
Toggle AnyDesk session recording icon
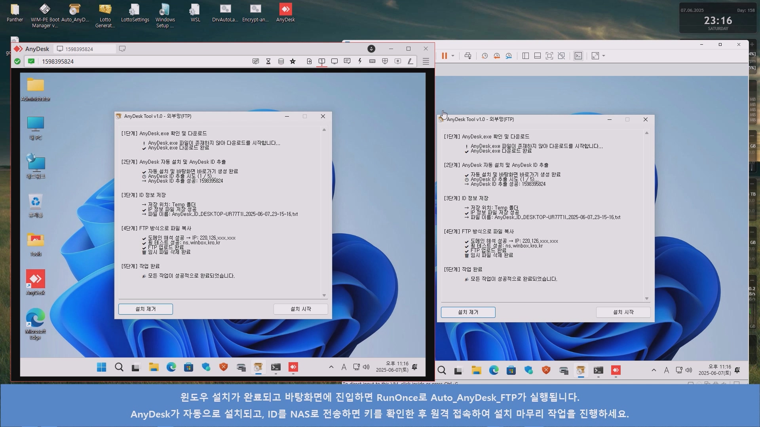tap(398, 61)
